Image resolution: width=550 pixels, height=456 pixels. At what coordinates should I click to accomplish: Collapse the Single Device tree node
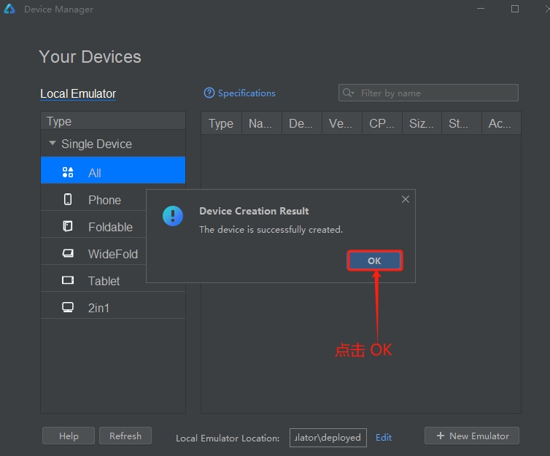tap(53, 143)
